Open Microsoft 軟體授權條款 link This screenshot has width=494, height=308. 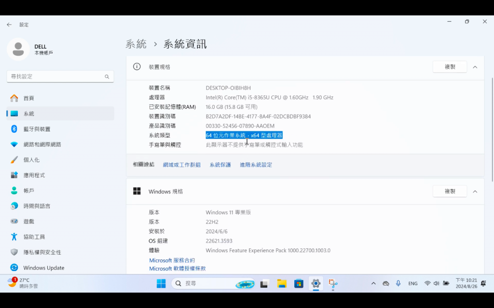pyautogui.click(x=178, y=269)
